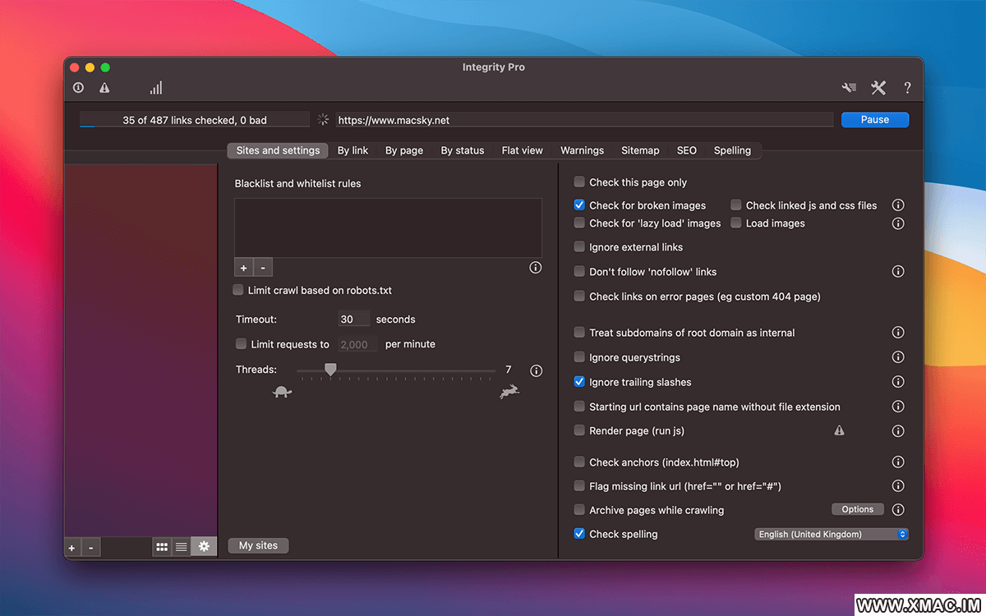Open help with the question mark icon

(907, 88)
